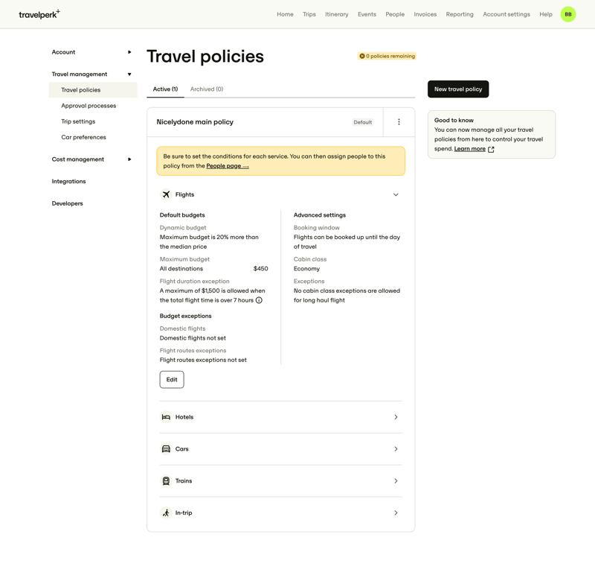The image size is (595, 581).
Task: Click the Cars icon
Action: (x=166, y=449)
